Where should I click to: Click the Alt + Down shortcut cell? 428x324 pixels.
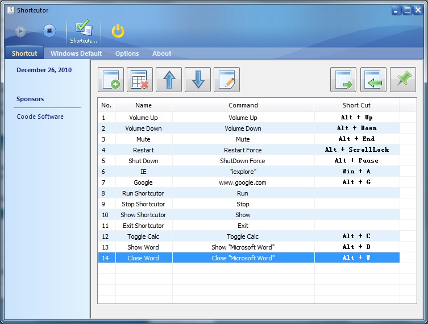[x=357, y=128]
